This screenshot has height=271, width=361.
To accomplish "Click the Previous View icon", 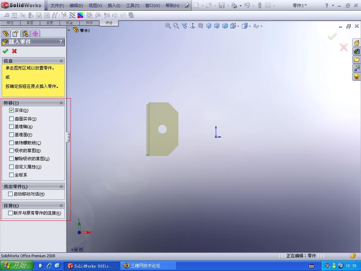I will pyautogui.click(x=184, y=26).
